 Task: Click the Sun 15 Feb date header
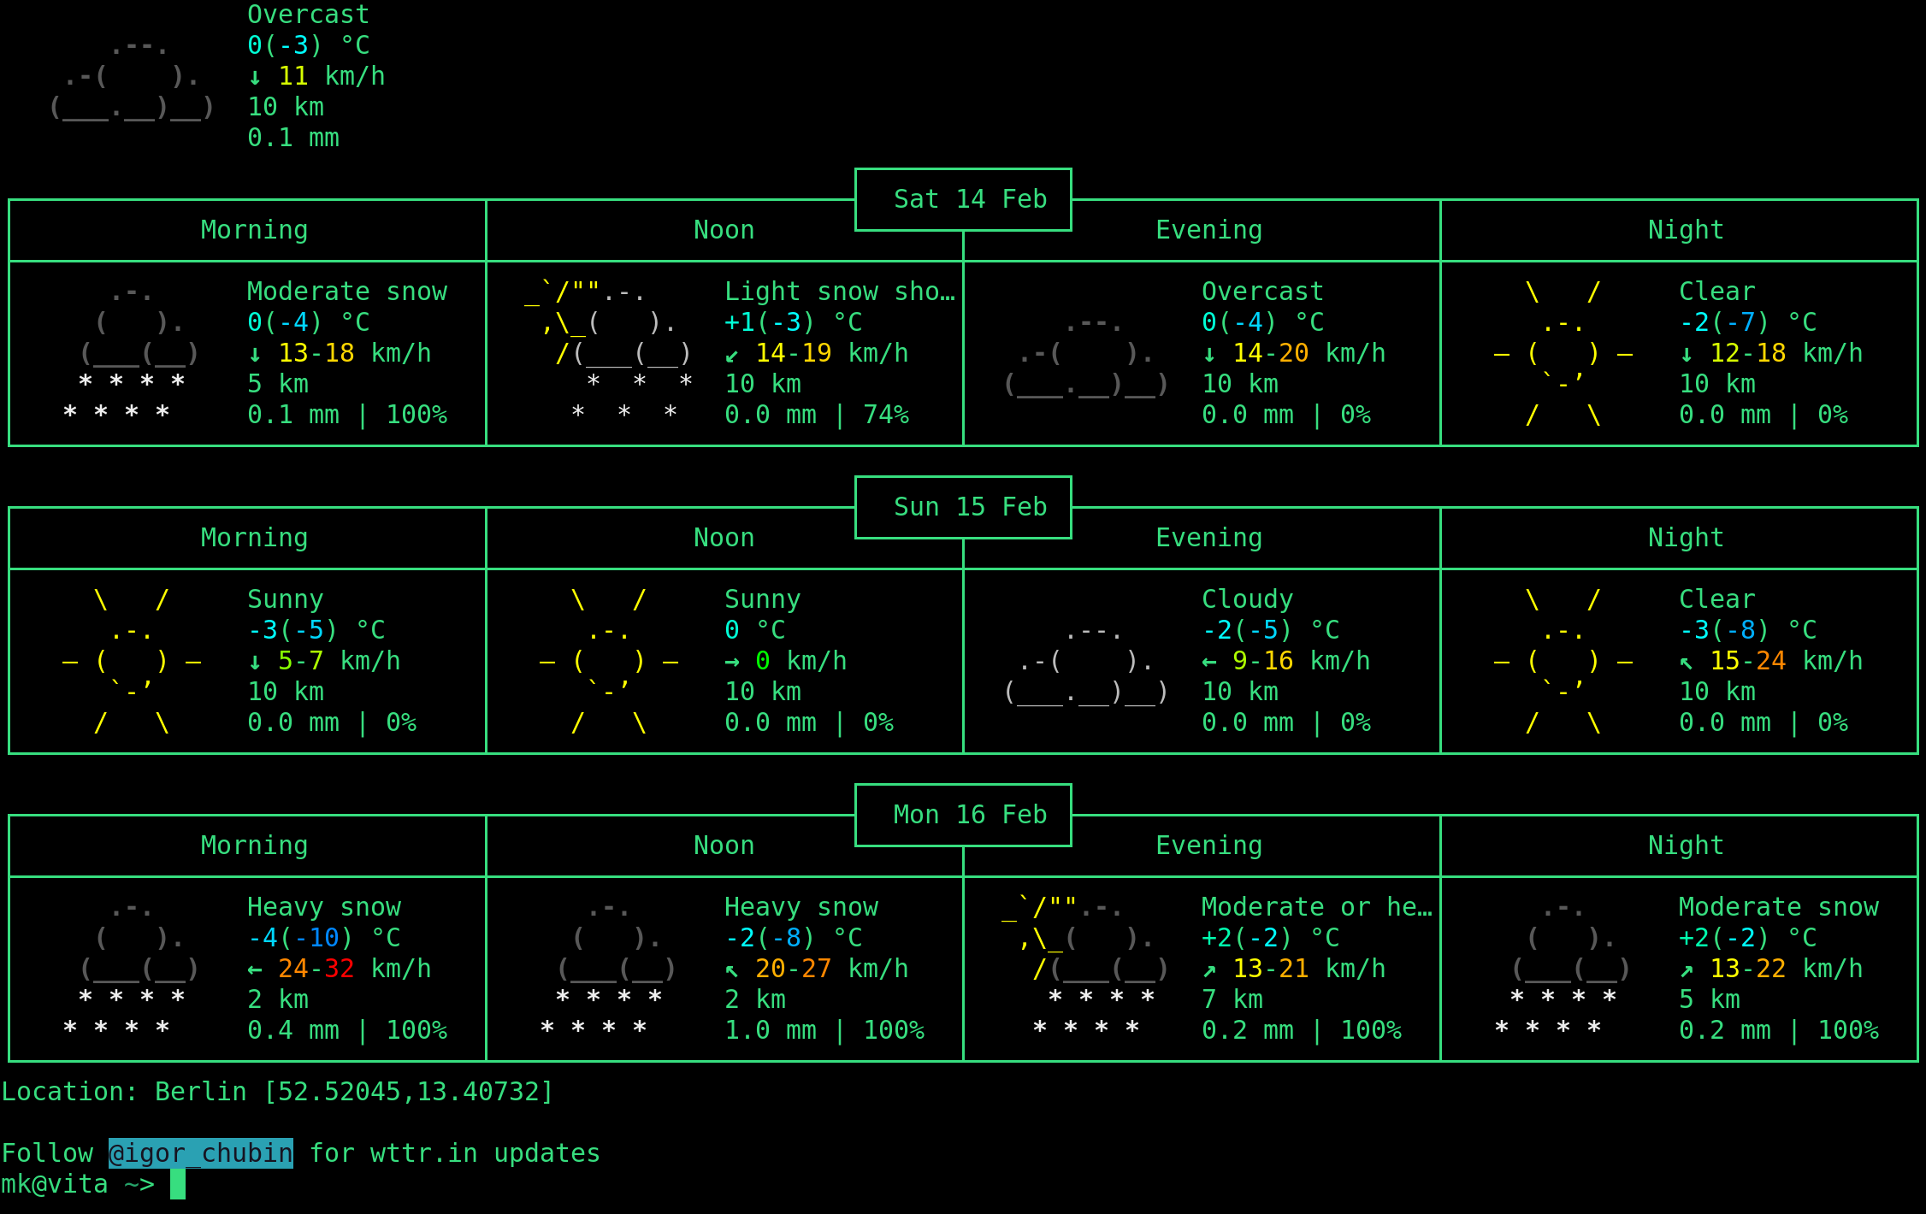tap(970, 507)
